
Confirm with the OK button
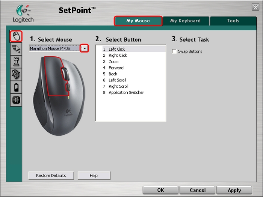[160, 190]
